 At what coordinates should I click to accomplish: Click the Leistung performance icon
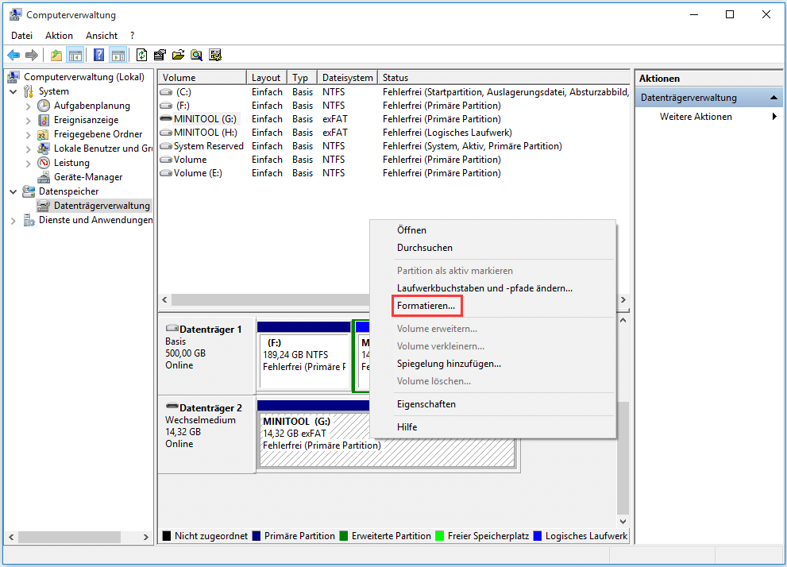tap(44, 163)
